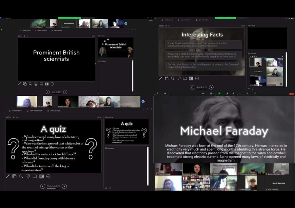Screen dimensions: 295x208
Task: Toggle subtitles icon under A quiz slide
Action: click(35, 176)
